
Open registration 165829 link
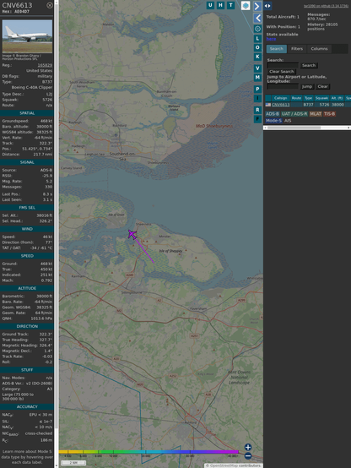click(x=45, y=65)
